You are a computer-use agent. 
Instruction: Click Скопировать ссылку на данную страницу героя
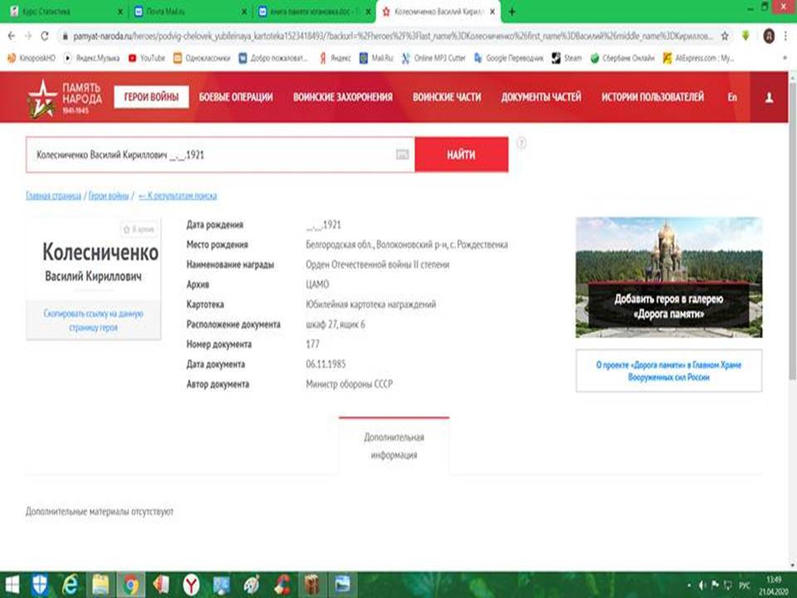pyautogui.click(x=94, y=321)
